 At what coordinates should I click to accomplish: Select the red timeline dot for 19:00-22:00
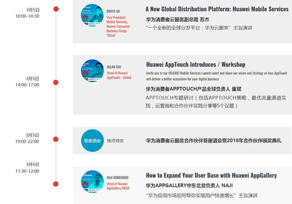[56, 139]
